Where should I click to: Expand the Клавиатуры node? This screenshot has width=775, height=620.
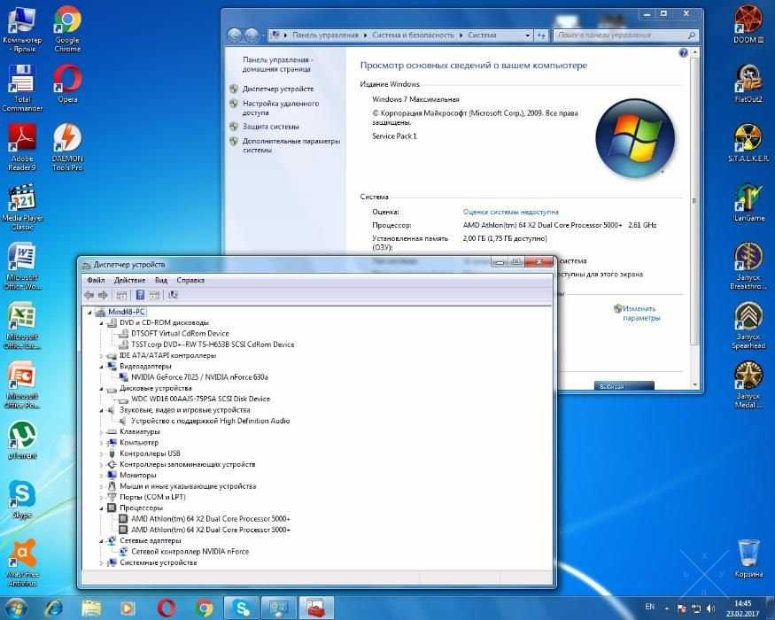point(101,431)
